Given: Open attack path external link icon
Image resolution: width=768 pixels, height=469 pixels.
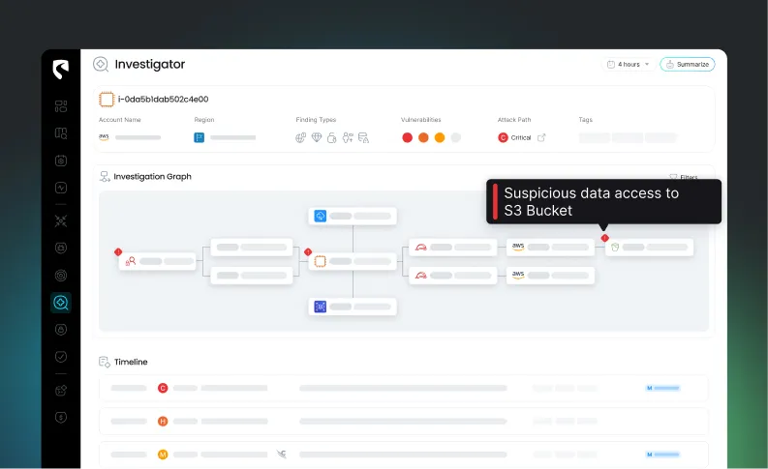Looking at the screenshot, I should pos(541,138).
